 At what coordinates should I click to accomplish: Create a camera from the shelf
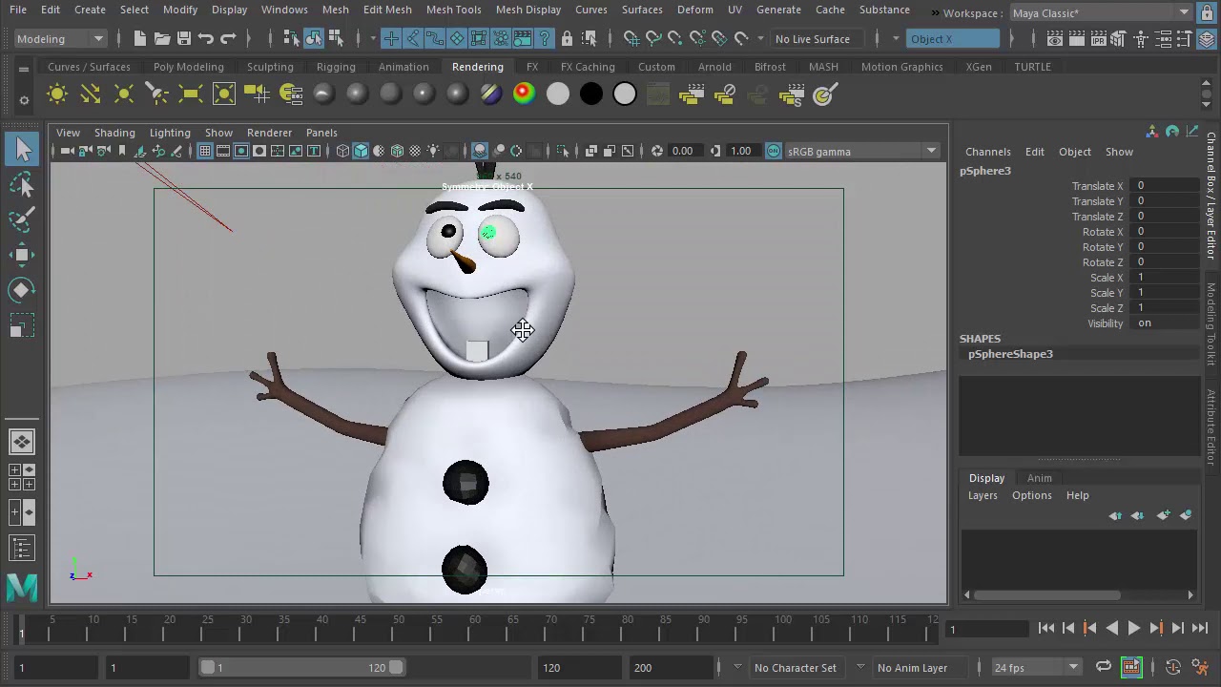tap(258, 94)
